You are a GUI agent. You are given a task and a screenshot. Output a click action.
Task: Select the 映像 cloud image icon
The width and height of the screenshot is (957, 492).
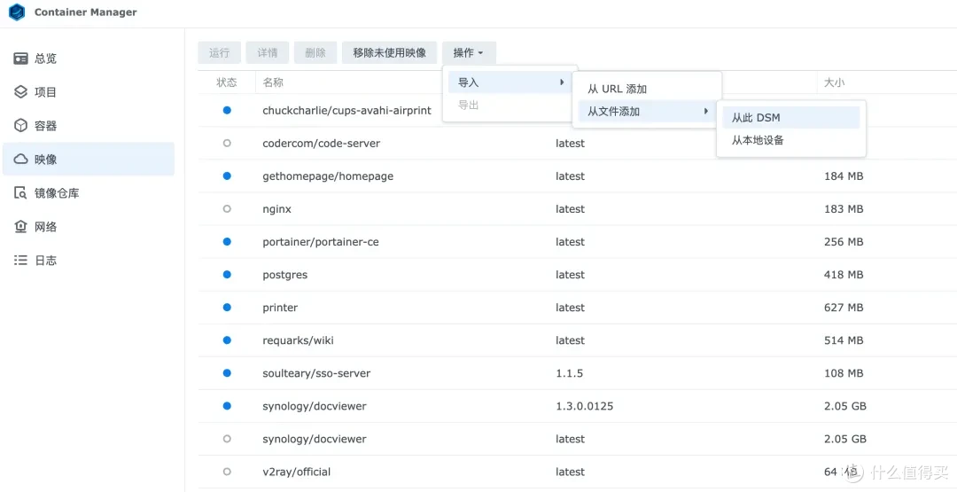tap(21, 160)
